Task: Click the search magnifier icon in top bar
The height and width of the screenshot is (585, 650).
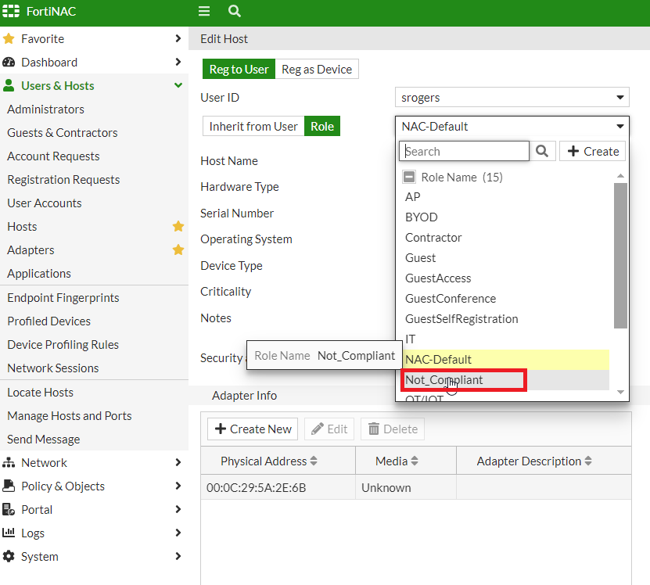Action: [234, 12]
